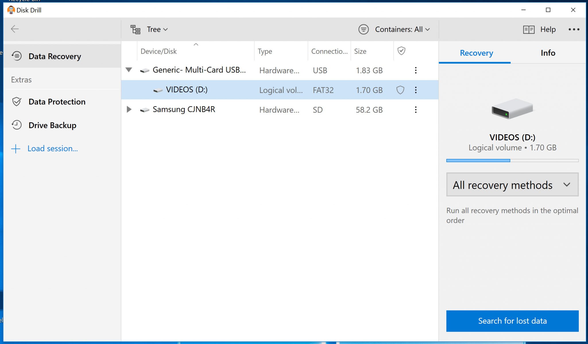Image resolution: width=588 pixels, height=344 pixels.
Task: Click the plus icon beside Load session
Action: [16, 149]
